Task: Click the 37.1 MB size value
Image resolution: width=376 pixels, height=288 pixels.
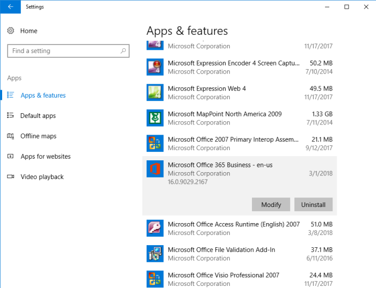Action: [322, 250]
